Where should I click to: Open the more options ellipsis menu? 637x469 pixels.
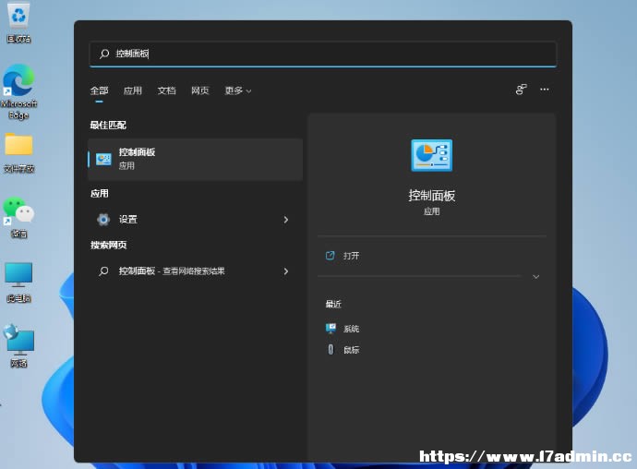point(545,90)
